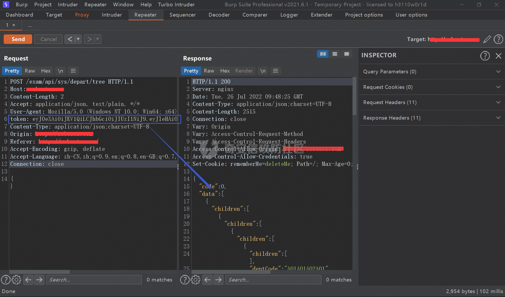This screenshot has width=505, height=297.
Task: Go to previous Response search match
Action: [208, 280]
